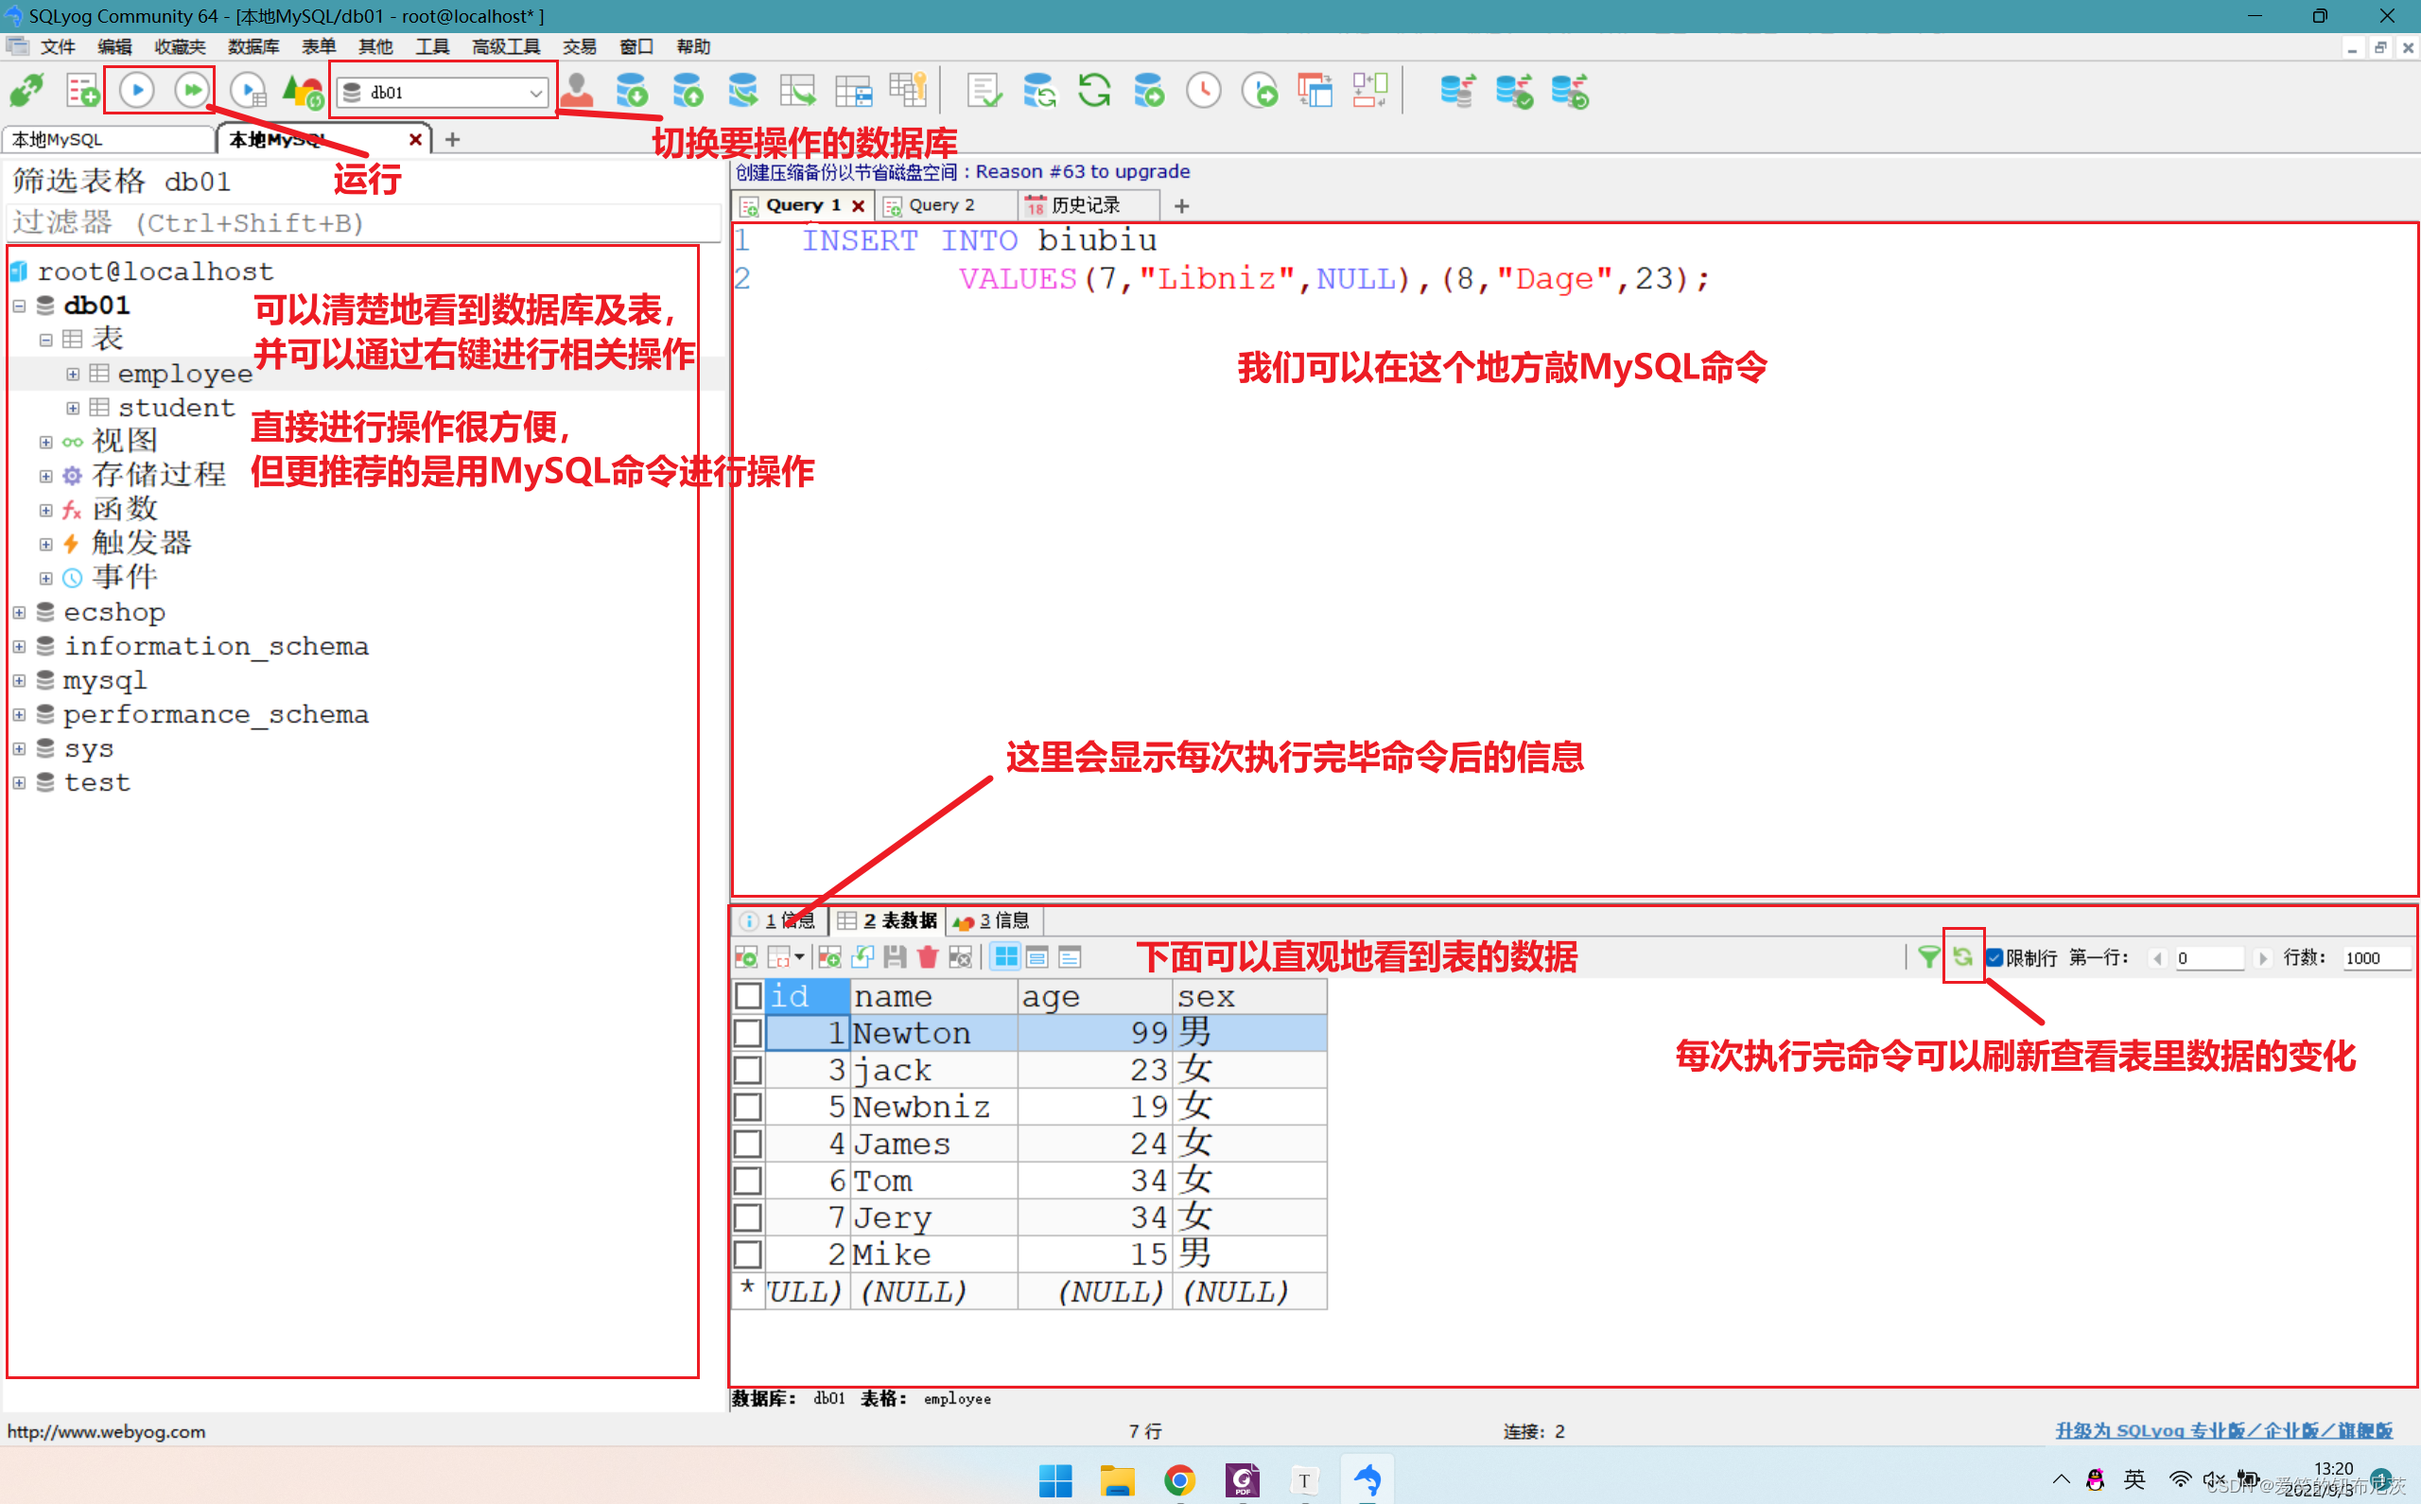2421x1504 pixels.
Task: Expand the mysql database node
Action: 19,680
